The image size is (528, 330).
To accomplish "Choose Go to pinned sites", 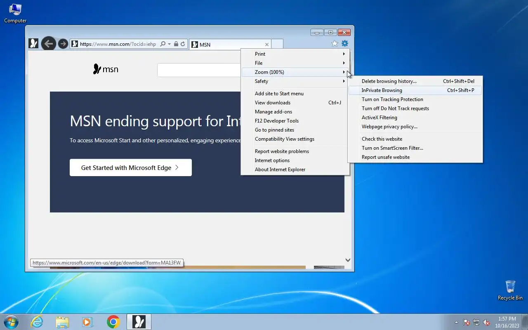I will (x=295, y=130).
